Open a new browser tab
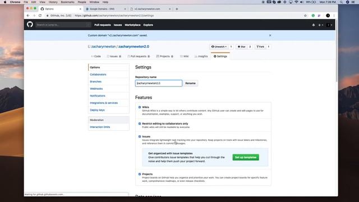 (x=177, y=9)
